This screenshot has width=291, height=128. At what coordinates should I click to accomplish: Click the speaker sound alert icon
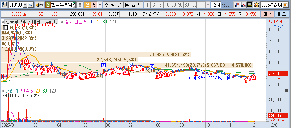(x=38, y=5)
